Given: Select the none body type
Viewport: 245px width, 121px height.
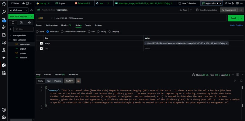Looking at the screenshot, I should coord(37,31).
